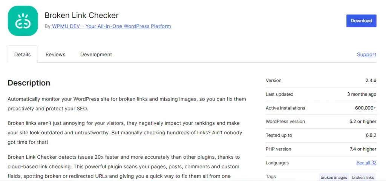Click the See all 32 languages link
The image size is (386, 181).
click(x=366, y=163)
